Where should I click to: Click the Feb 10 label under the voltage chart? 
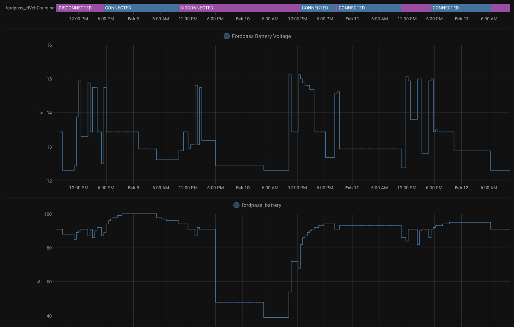pyautogui.click(x=243, y=188)
